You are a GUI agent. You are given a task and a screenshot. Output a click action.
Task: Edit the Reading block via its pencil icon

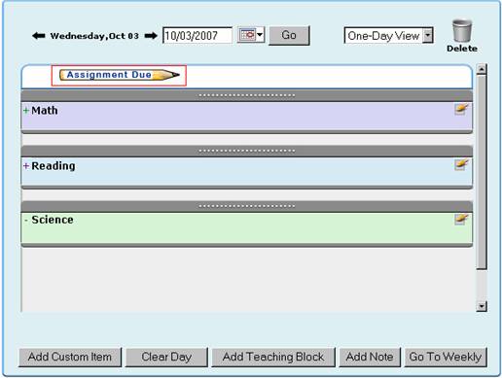(461, 164)
